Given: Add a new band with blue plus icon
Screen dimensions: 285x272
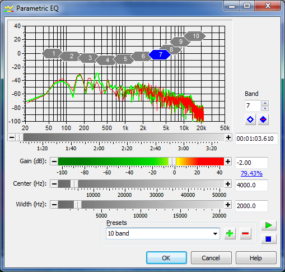Looking at the screenshot, I should point(250,119).
